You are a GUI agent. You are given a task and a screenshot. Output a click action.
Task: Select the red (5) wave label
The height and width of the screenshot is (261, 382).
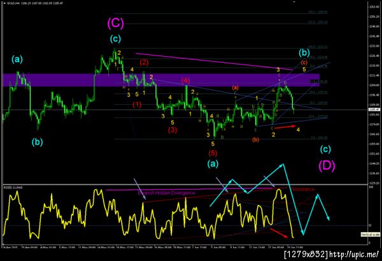pyautogui.click(x=213, y=153)
